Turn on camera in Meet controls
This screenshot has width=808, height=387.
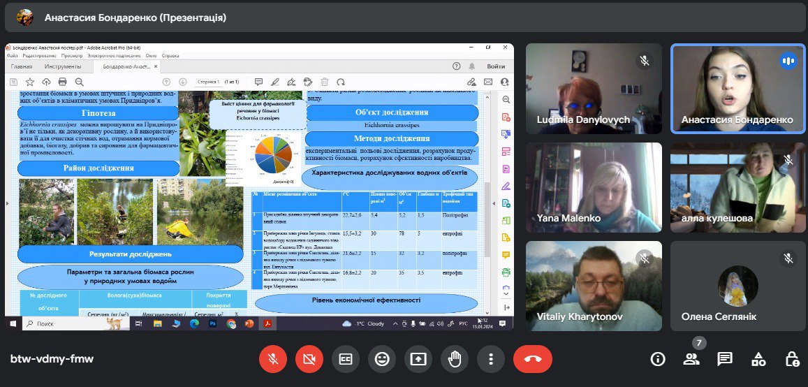pyautogui.click(x=309, y=359)
